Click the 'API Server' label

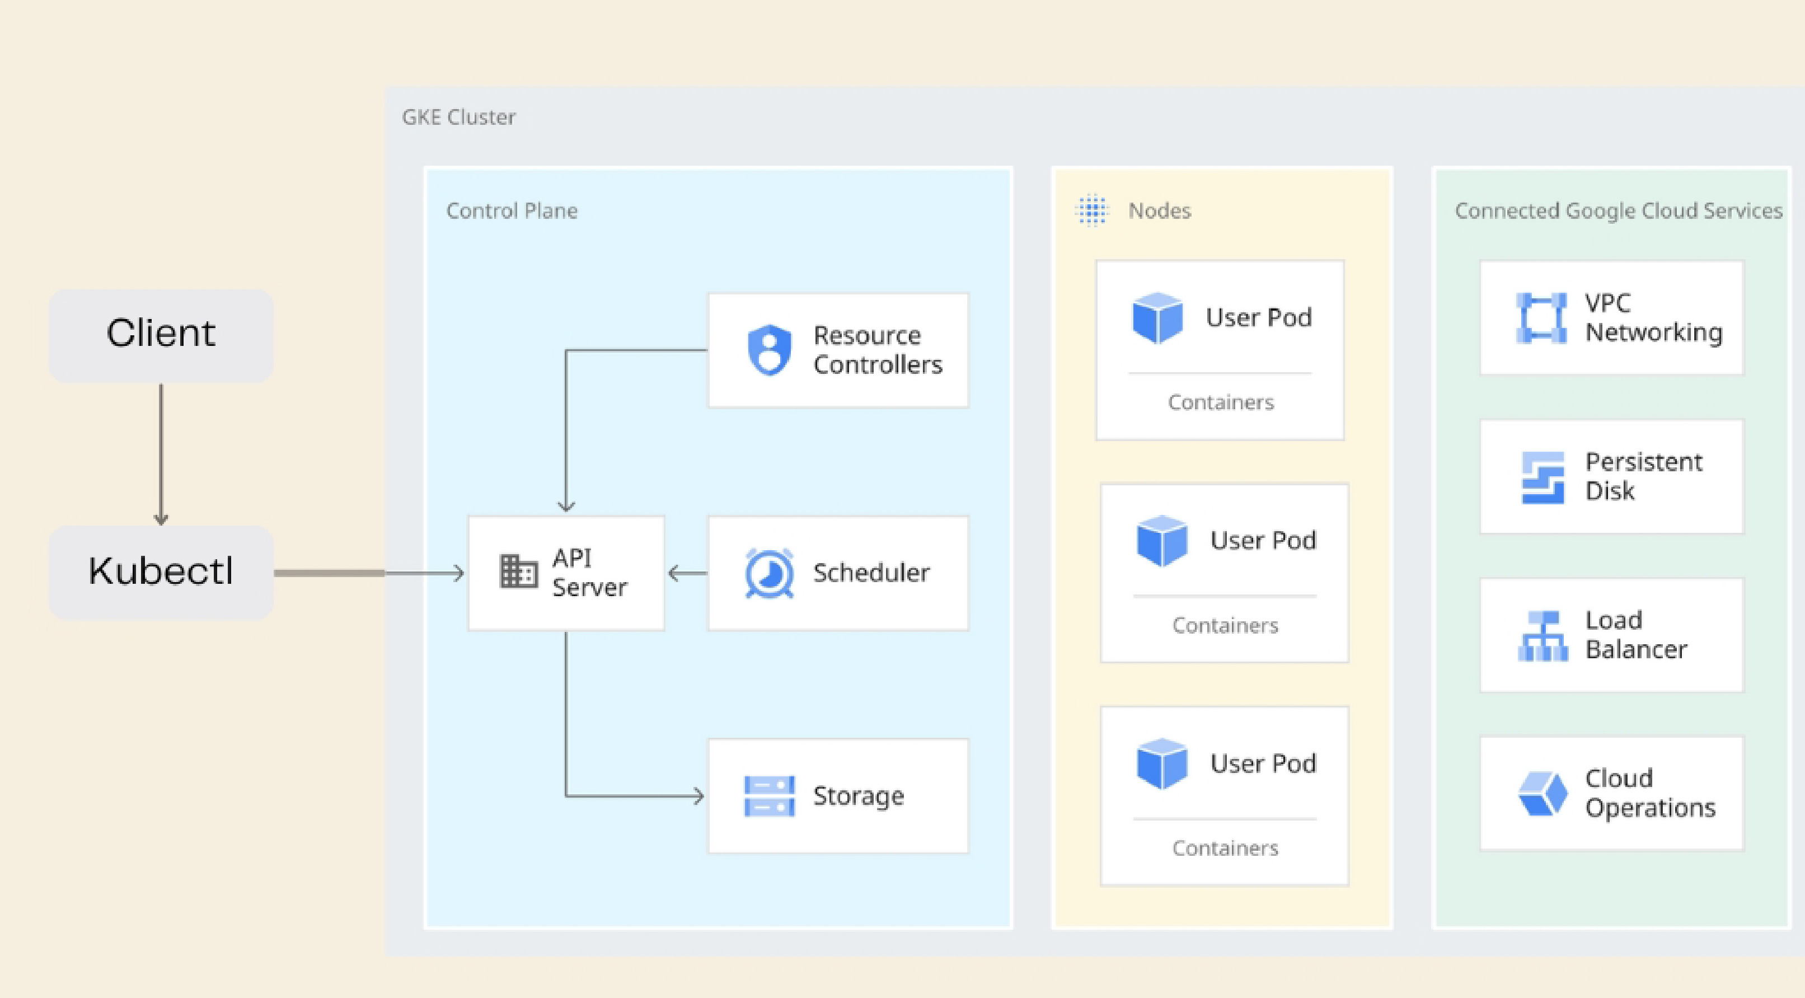point(589,573)
